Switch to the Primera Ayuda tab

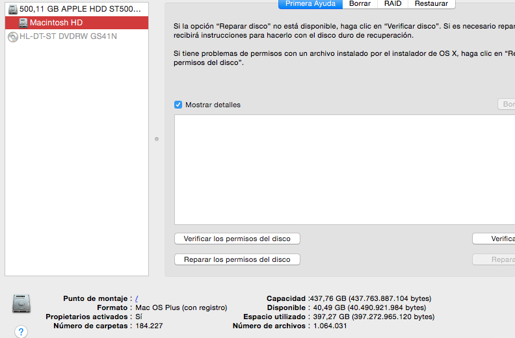[310, 4]
